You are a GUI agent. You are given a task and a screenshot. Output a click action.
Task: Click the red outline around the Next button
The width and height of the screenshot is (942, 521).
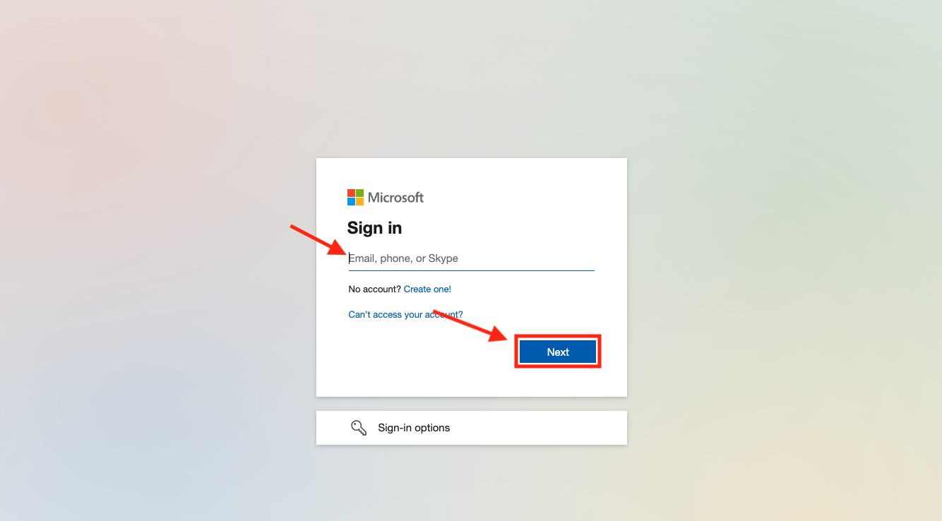coord(558,336)
